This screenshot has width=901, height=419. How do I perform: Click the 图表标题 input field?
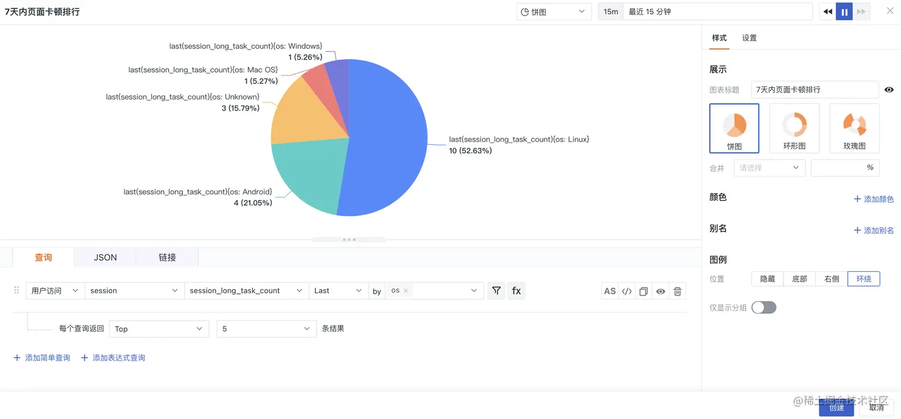coord(815,89)
